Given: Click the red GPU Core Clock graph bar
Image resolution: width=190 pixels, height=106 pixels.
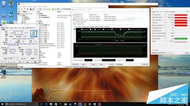Looking at the screenshot, I should [181, 15].
